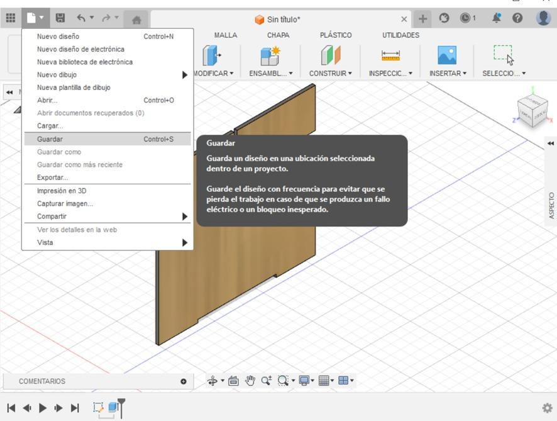Screen dimensions: 557x421
Task: Choose Guardar in the File menu
Action: (x=108, y=139)
